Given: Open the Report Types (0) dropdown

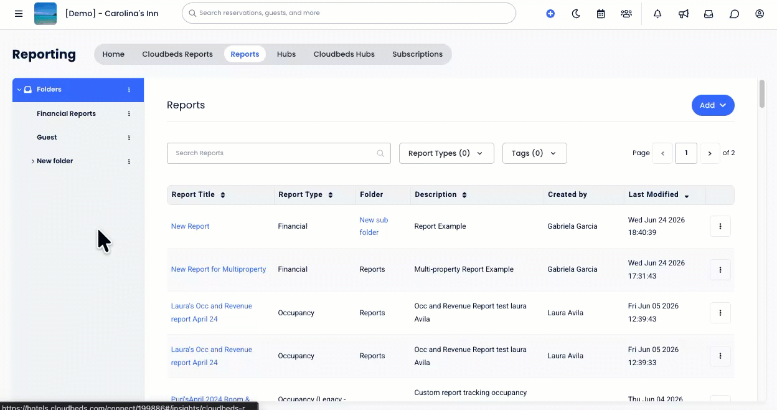Looking at the screenshot, I should pyautogui.click(x=446, y=153).
